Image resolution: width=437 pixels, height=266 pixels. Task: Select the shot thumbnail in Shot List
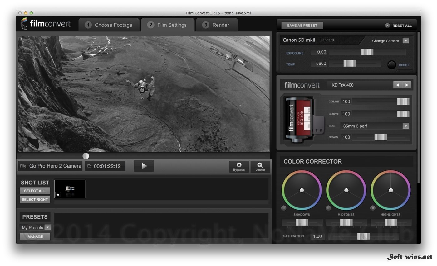pos(70,189)
